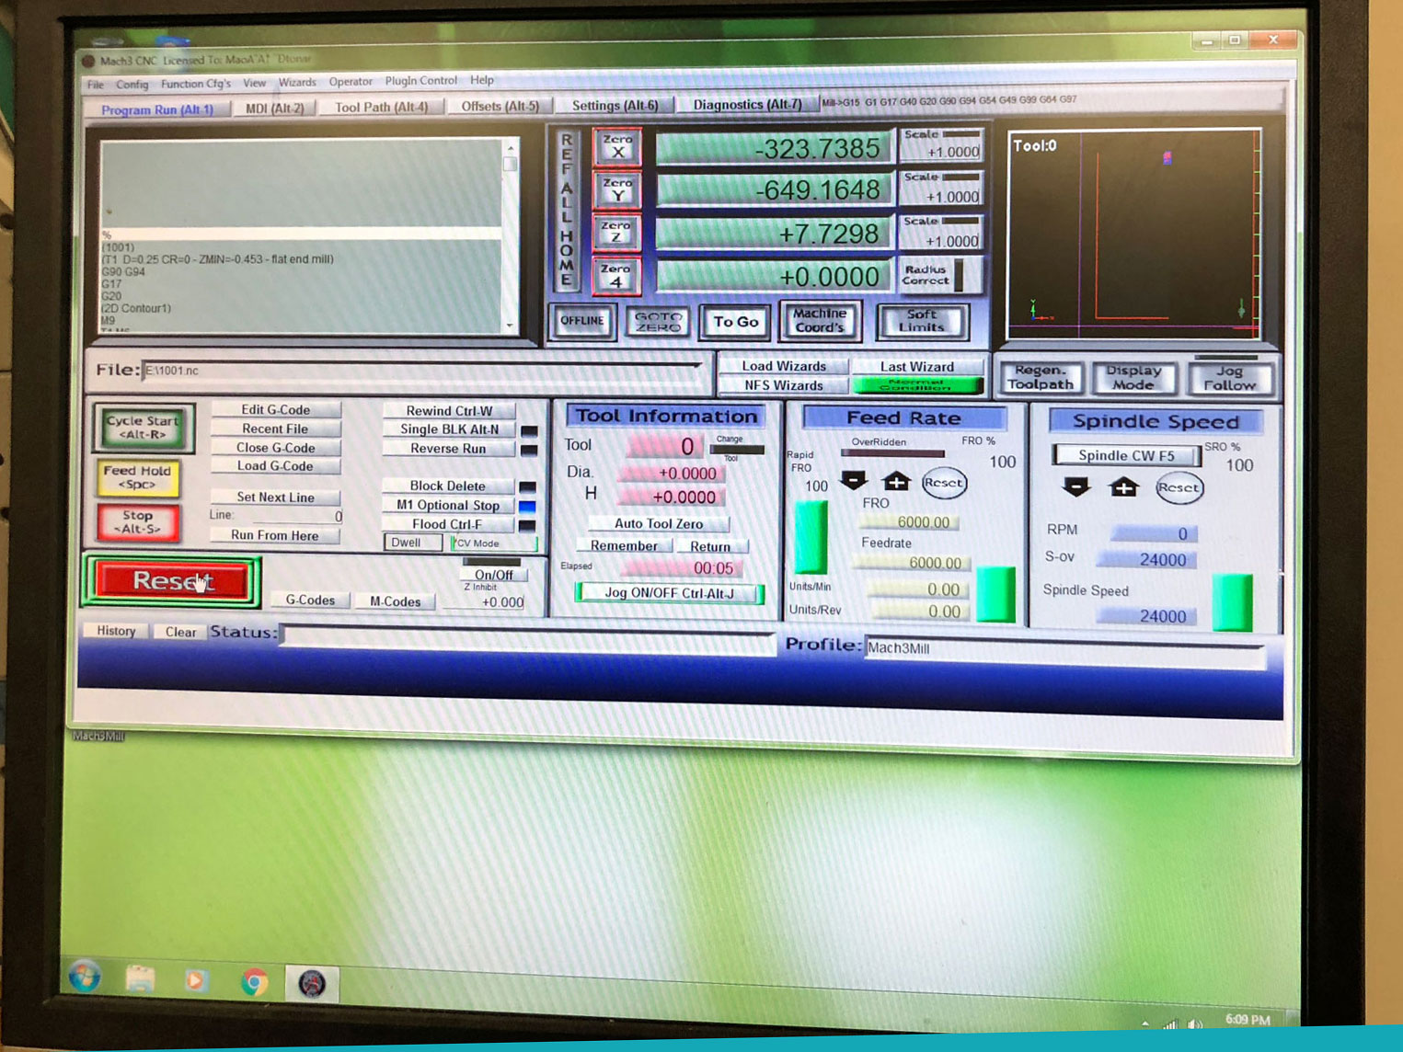The image size is (1403, 1052).
Task: Lower spindle speed override with down arrow
Action: coord(1076,486)
